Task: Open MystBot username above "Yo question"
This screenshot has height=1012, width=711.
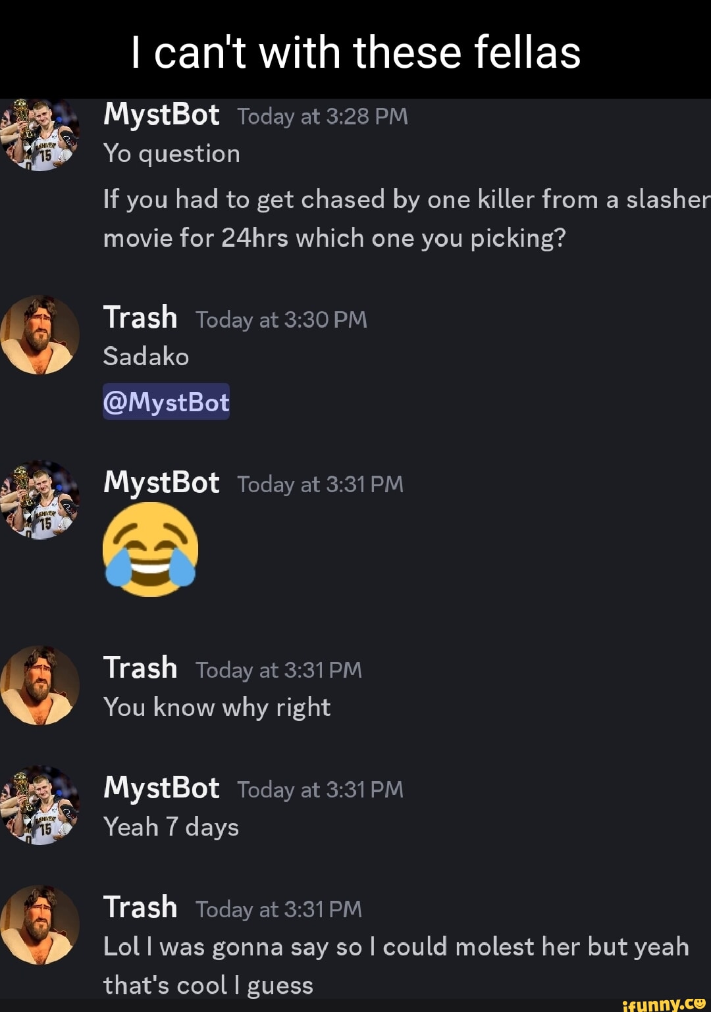Action: (x=161, y=115)
